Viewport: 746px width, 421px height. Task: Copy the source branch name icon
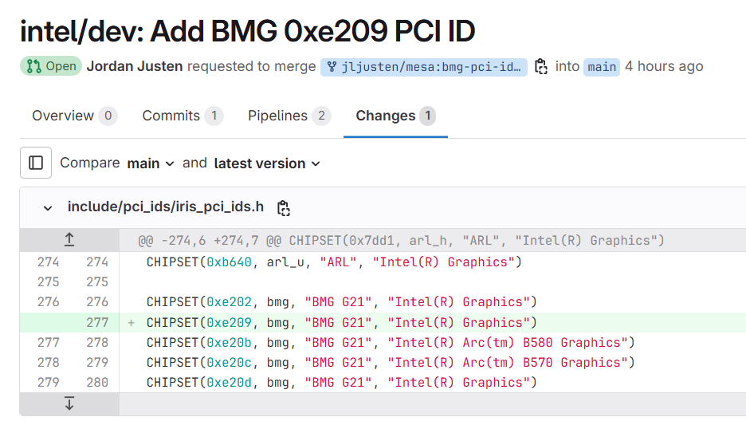point(541,66)
